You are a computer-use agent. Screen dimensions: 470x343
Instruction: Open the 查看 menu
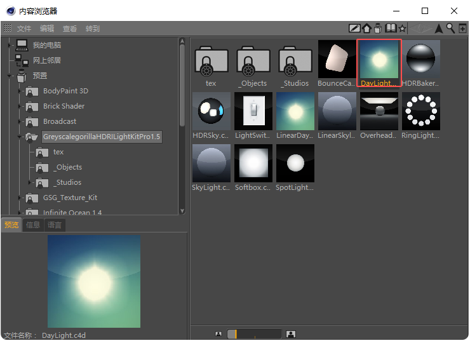tap(70, 29)
